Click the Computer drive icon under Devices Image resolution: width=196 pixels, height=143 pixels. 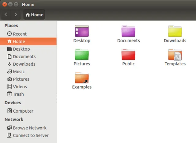[x=9, y=111]
